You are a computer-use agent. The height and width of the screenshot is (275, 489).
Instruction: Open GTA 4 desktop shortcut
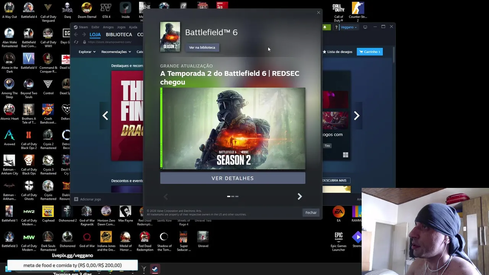pos(106,10)
